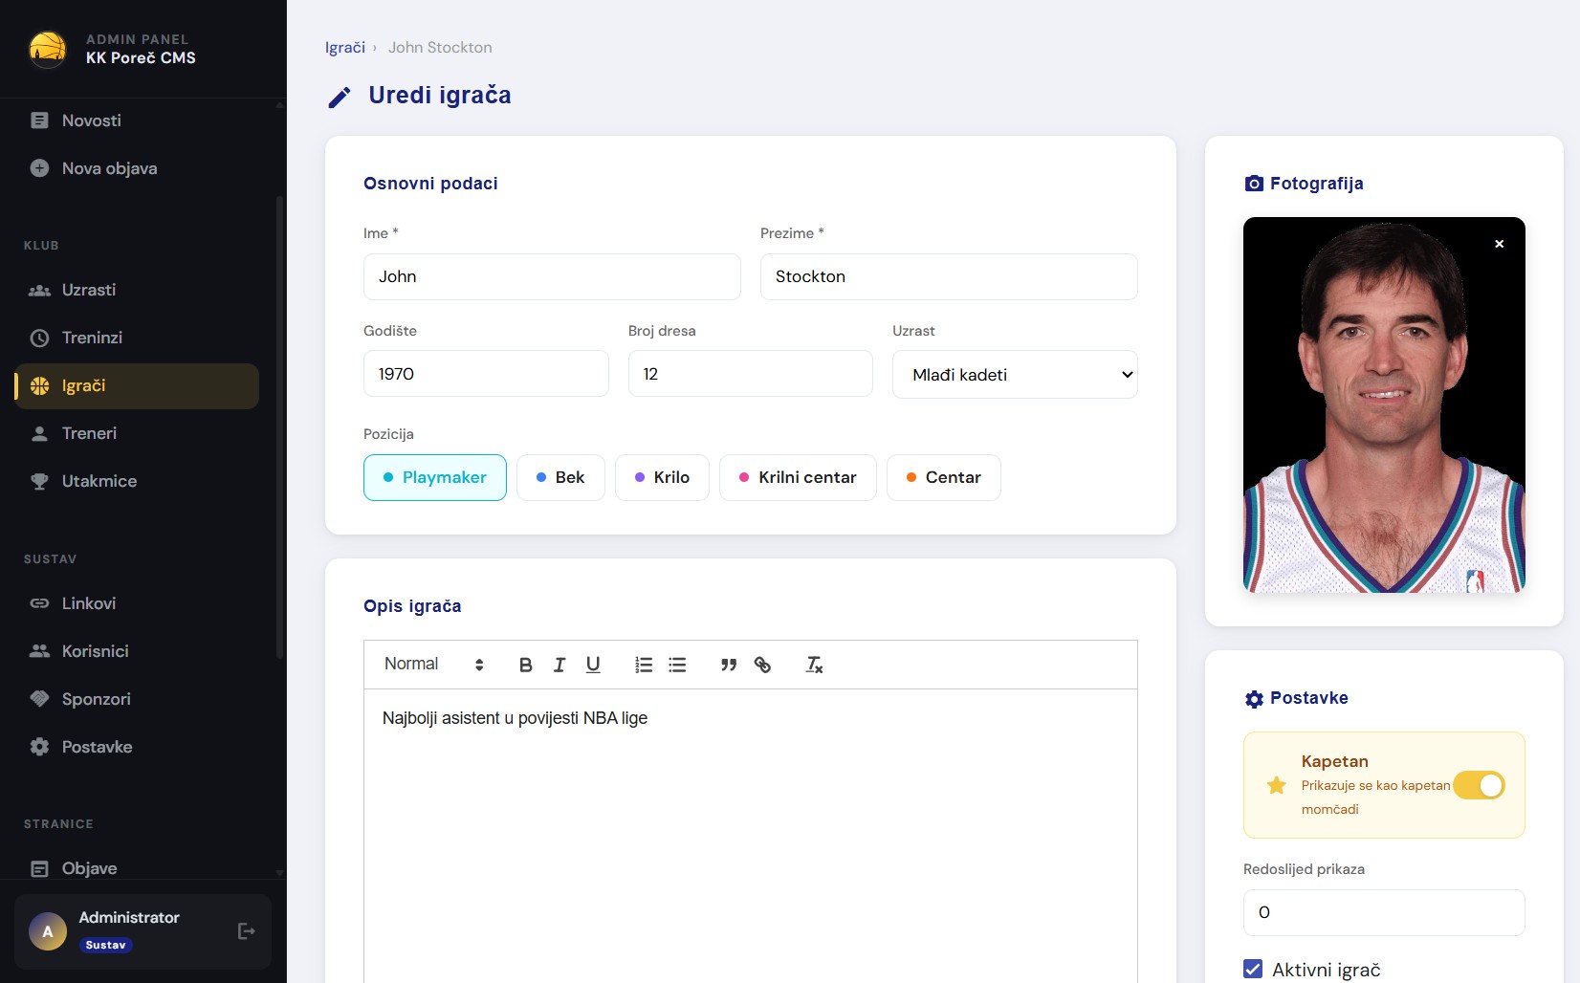Follow the Igrači breadcrumb link
The width and height of the screenshot is (1580, 983).
coord(344,48)
